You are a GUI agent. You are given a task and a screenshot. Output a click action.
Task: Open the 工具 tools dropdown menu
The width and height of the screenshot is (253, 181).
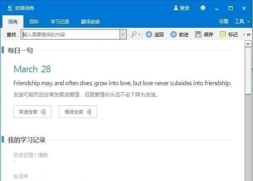[242, 21]
